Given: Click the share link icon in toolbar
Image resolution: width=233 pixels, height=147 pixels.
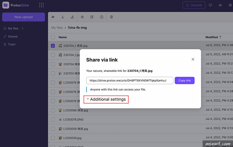Looking at the screenshot, I should pyautogui.click(x=72, y=17).
